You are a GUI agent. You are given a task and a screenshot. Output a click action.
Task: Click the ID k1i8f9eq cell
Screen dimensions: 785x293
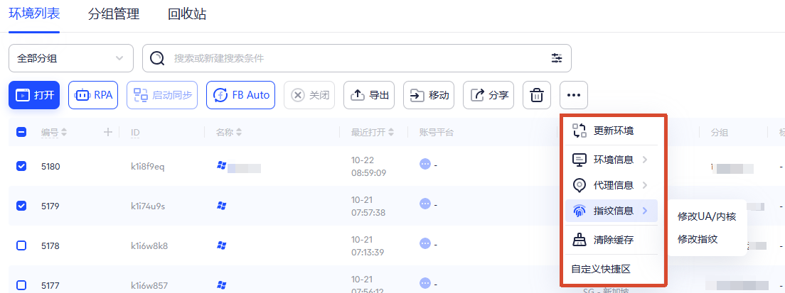(x=148, y=166)
